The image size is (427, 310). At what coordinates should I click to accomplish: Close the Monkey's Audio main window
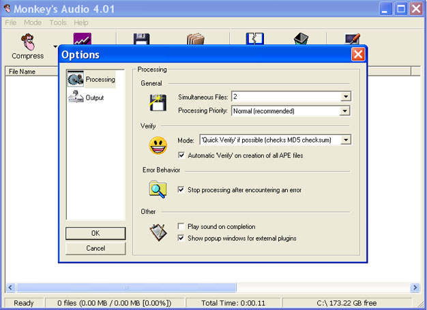[417, 9]
